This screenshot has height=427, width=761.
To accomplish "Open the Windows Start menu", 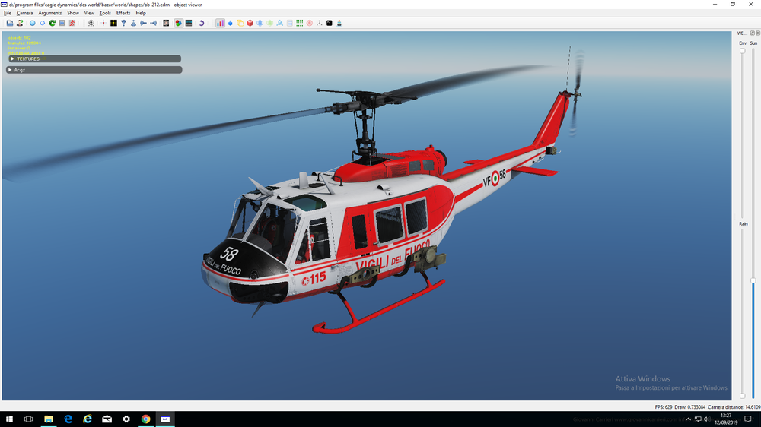I will (x=9, y=419).
